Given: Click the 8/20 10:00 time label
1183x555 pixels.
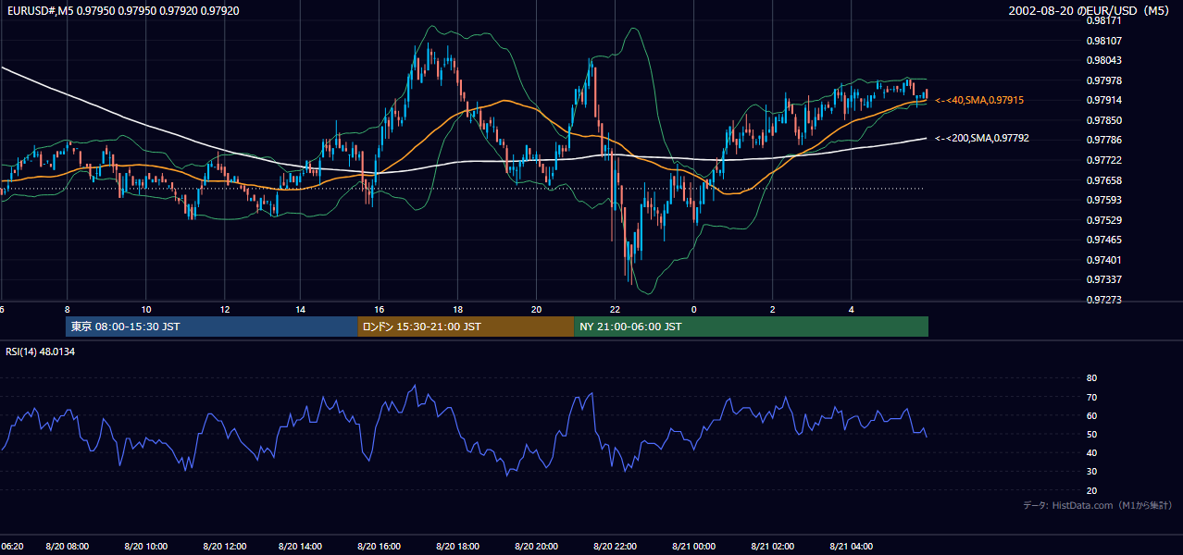Looking at the screenshot, I should [146, 546].
